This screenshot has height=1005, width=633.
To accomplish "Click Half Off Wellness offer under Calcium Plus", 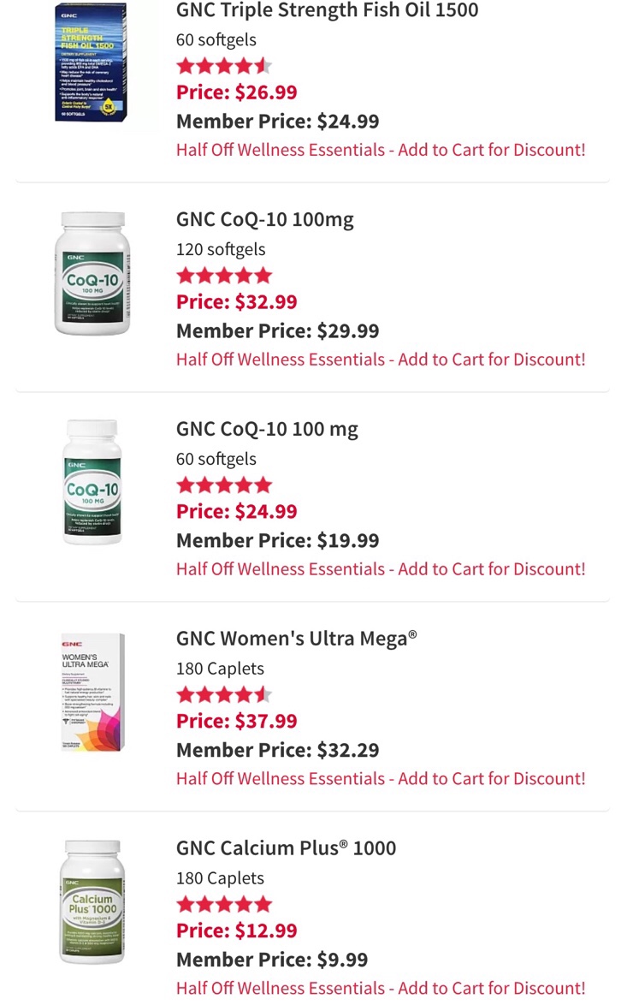I will [x=381, y=989].
